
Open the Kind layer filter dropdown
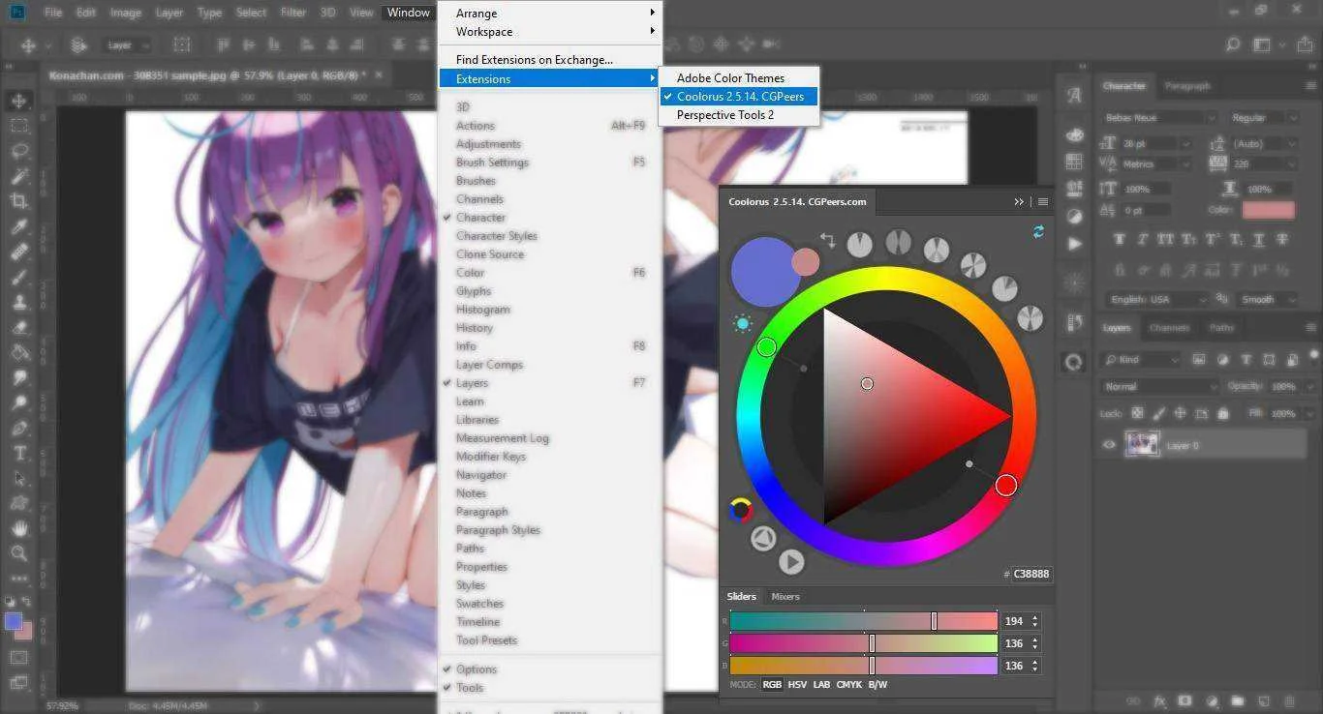pyautogui.click(x=1143, y=360)
